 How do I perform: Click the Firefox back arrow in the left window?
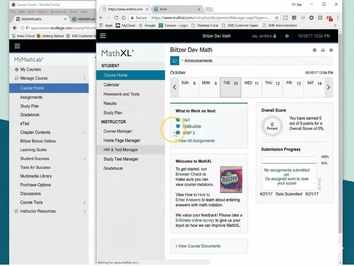15,28
